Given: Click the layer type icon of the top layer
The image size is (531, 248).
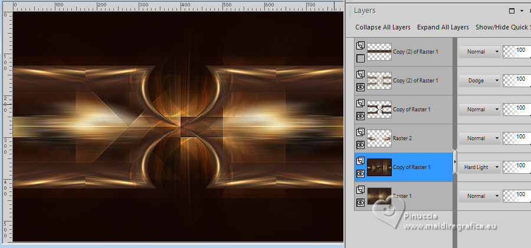Looking at the screenshot, I should pos(360,45).
